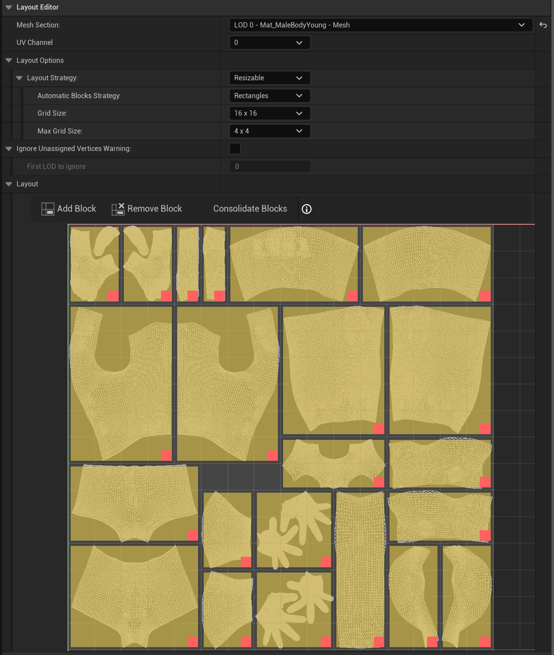The height and width of the screenshot is (655, 554).
Task: Select the lower hand UV block
Action: pos(294,610)
